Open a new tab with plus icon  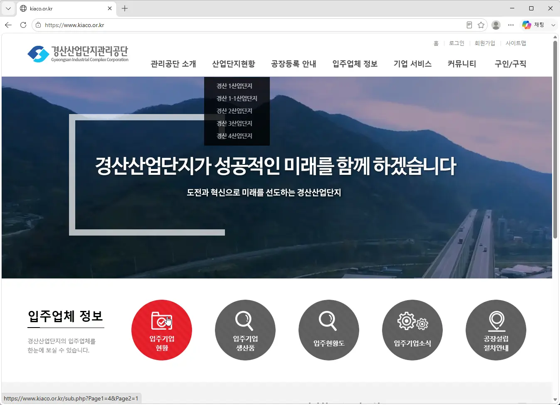point(125,8)
